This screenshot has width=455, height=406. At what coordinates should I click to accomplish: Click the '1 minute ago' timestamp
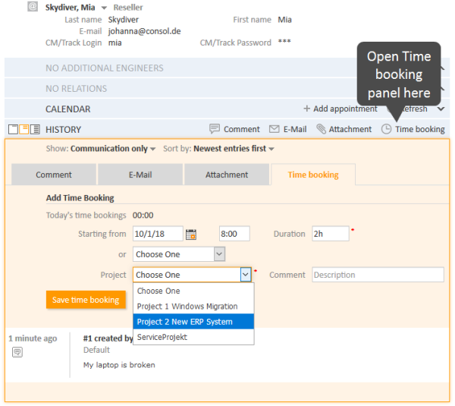[x=33, y=338]
